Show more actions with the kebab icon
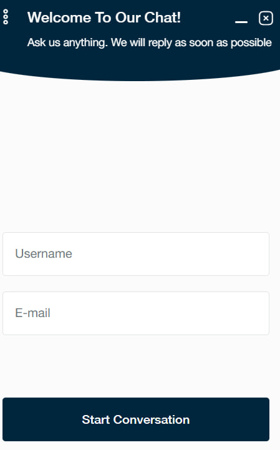This screenshot has height=450, width=280. tap(6, 17)
